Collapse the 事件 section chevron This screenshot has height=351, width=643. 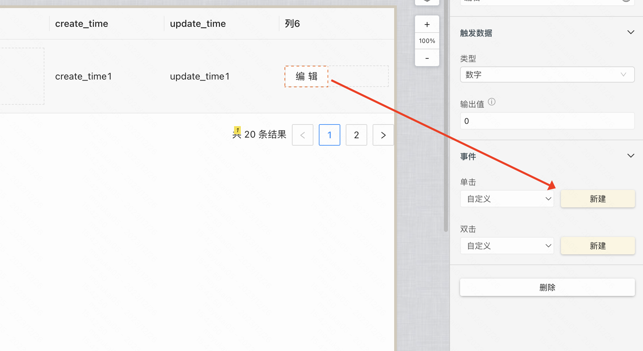tap(631, 156)
